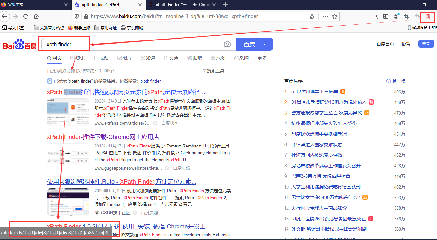Select the 贴吧 search category
The image size is (437, 240).
pos(195,58)
